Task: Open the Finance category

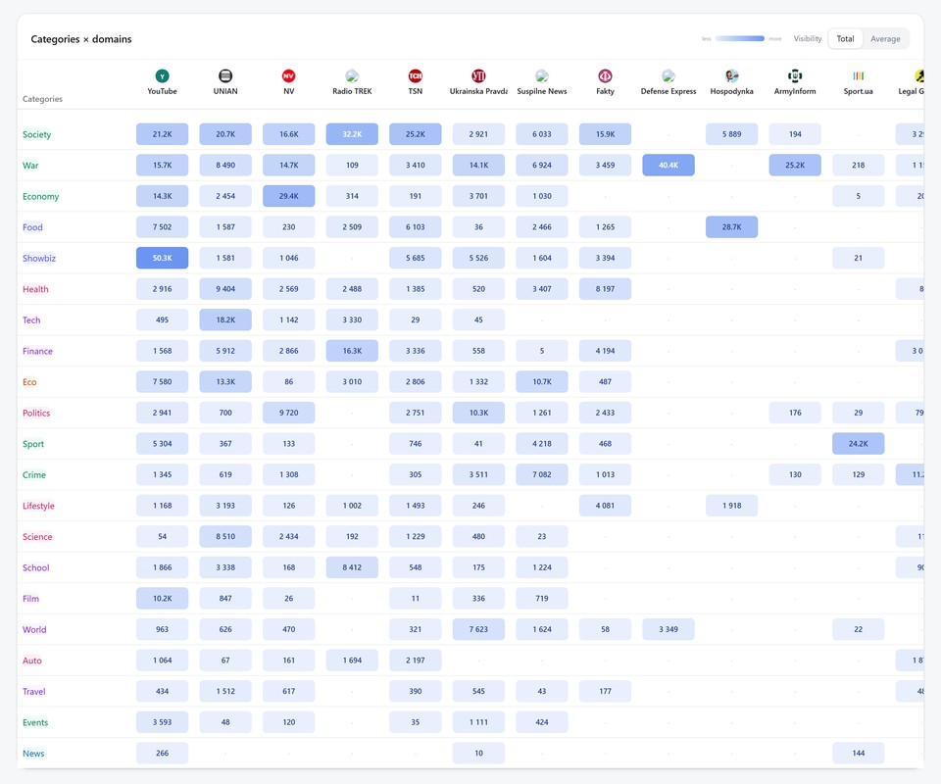Action: point(37,351)
